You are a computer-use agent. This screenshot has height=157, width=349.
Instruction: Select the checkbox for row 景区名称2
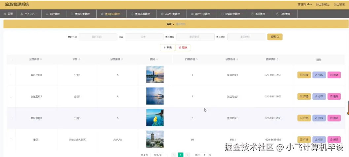pos(11,97)
